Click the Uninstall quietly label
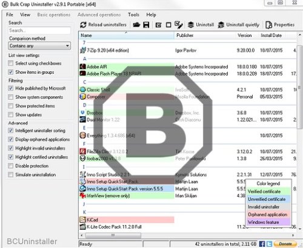 tap(242, 25)
